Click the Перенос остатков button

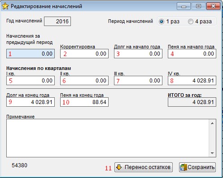tap(144, 167)
